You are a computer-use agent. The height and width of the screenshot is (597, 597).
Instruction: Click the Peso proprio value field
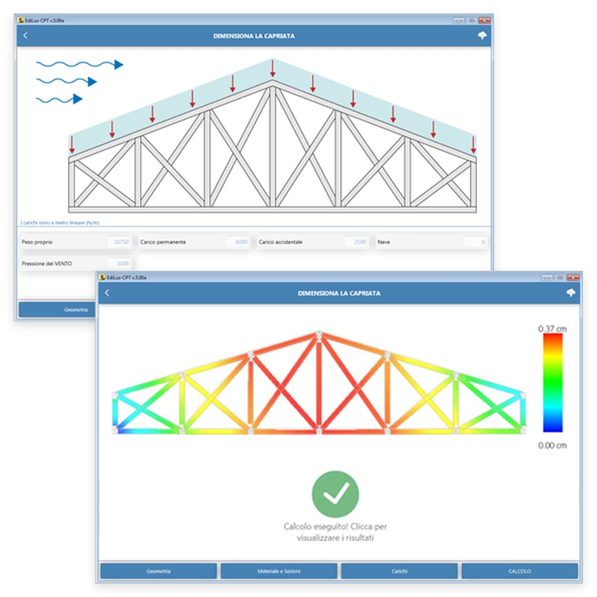119,242
